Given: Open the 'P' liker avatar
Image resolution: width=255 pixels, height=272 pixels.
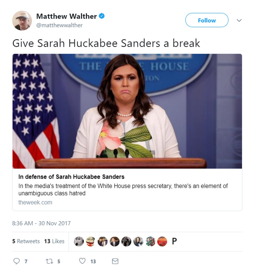Looking at the screenshot, I should 174,241.
